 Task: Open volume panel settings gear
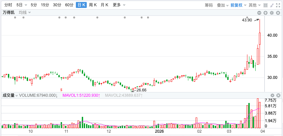[272, 95]
